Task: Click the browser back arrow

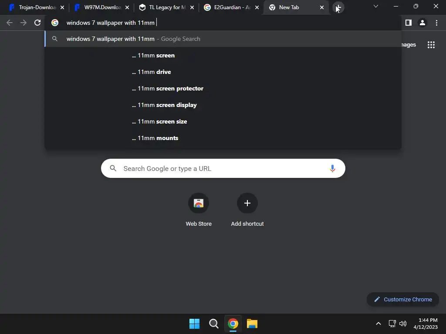Action: pyautogui.click(x=10, y=23)
